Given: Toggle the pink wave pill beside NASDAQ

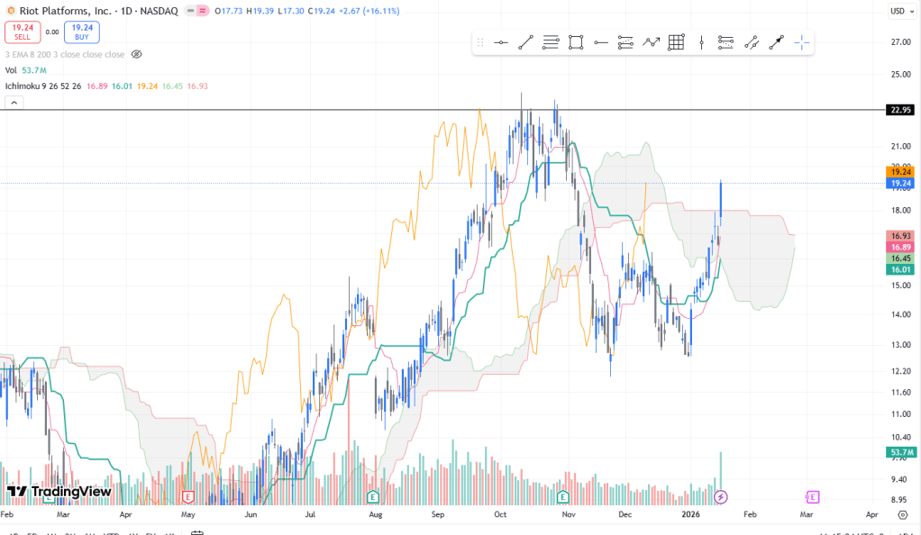Looking at the screenshot, I should pos(203,11).
